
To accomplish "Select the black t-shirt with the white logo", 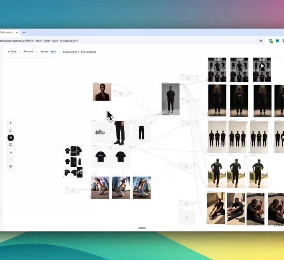I will click(x=100, y=157).
